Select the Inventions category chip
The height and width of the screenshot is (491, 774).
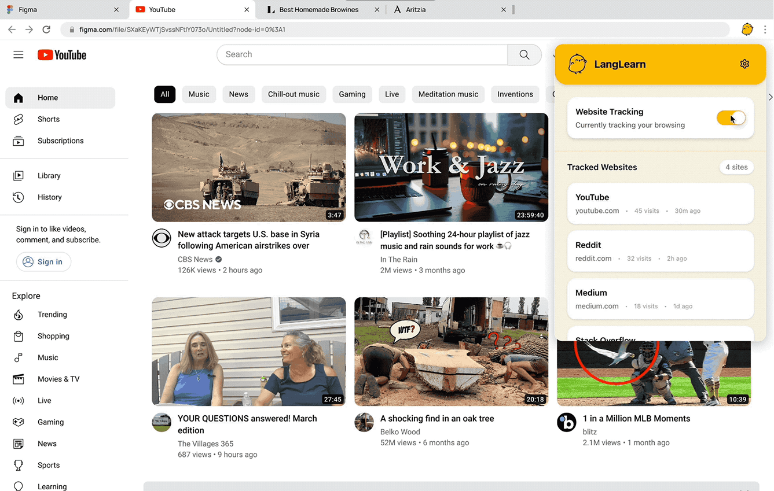tap(515, 94)
